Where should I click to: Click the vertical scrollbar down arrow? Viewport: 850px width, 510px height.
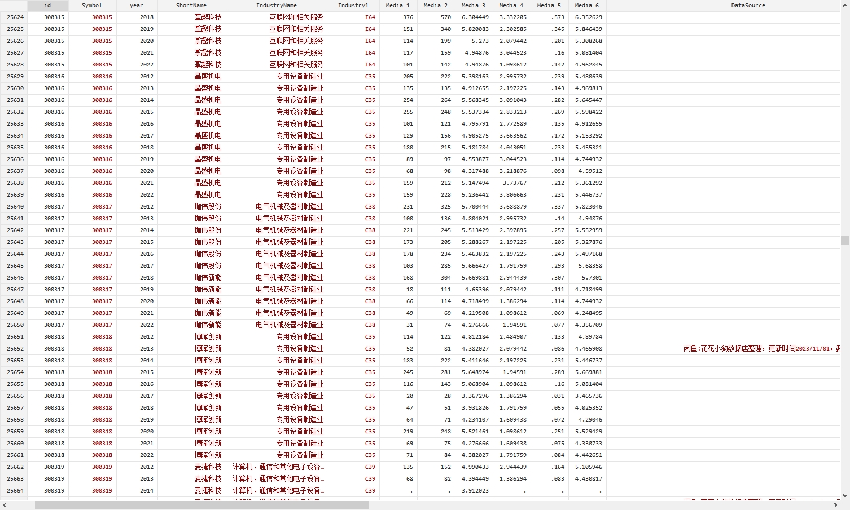coord(845,496)
